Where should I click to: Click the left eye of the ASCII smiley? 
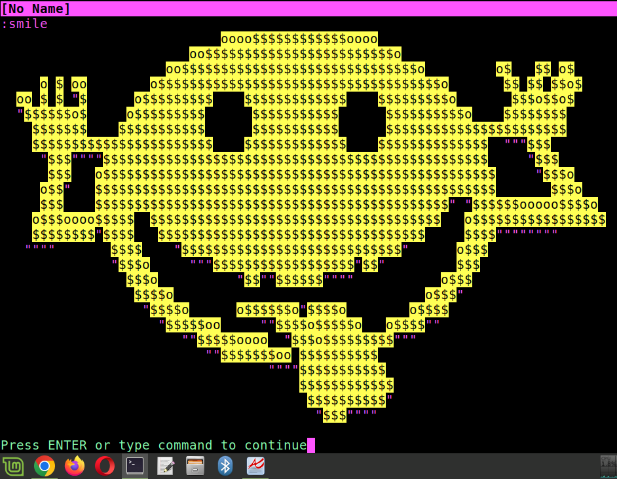tap(228, 122)
